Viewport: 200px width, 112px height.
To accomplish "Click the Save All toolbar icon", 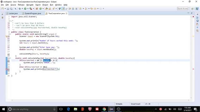I will point(11,9).
